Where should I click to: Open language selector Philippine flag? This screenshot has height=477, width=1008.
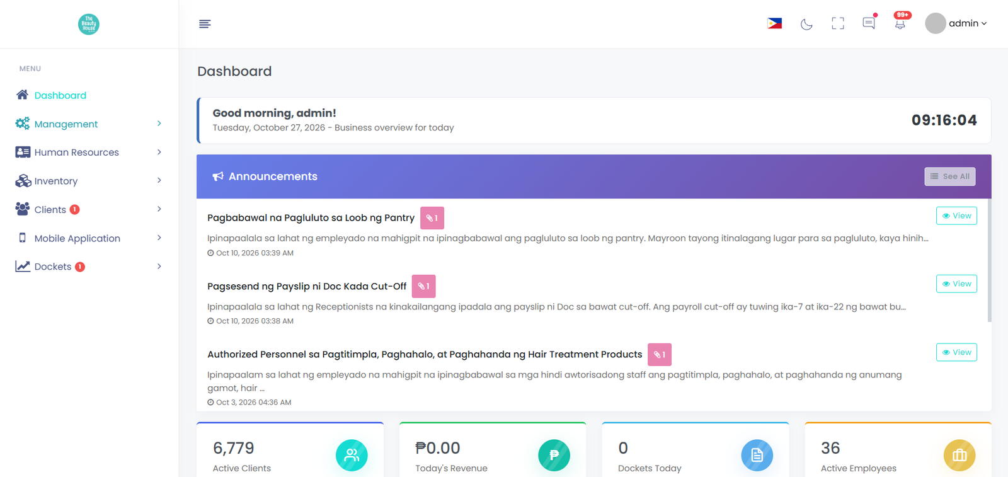(775, 23)
